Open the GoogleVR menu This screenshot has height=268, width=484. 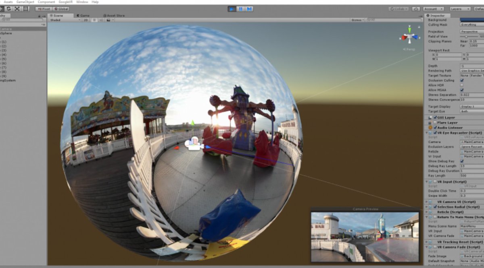[66, 2]
